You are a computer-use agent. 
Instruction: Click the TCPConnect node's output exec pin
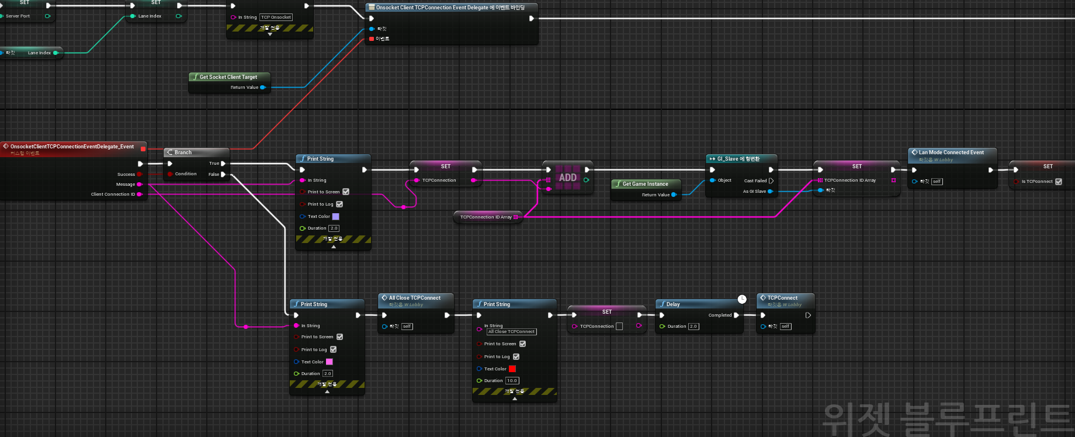(808, 315)
